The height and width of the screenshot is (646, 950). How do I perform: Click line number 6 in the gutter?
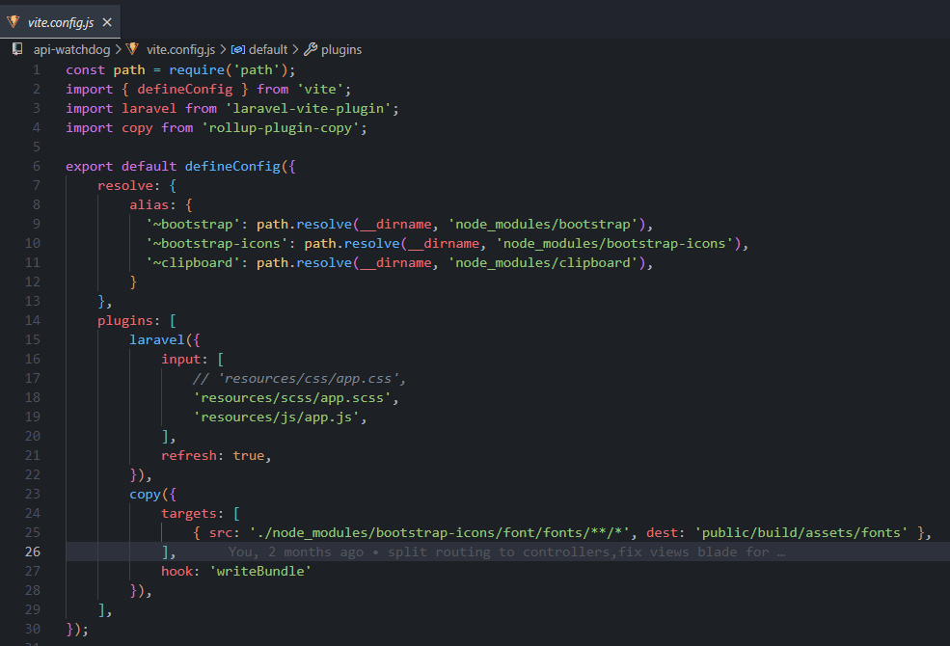(x=37, y=166)
